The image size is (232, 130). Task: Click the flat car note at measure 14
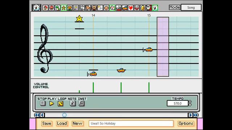coord(93,74)
